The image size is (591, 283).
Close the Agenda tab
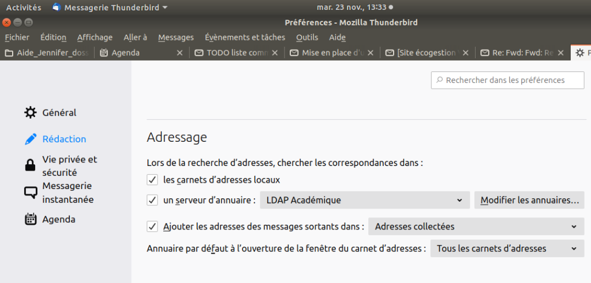click(179, 53)
